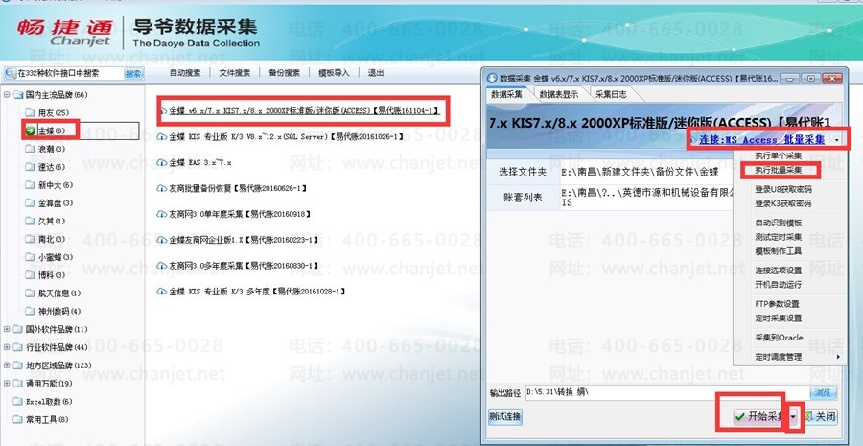Click the 测试连接 button

(x=504, y=417)
